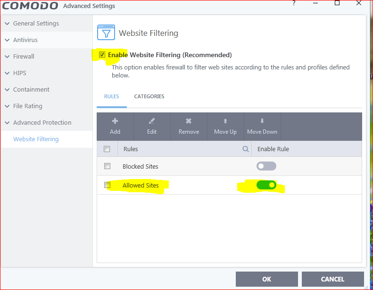Click the Move Up arrow icon
Screen dimensions: 373x290
point(225,121)
